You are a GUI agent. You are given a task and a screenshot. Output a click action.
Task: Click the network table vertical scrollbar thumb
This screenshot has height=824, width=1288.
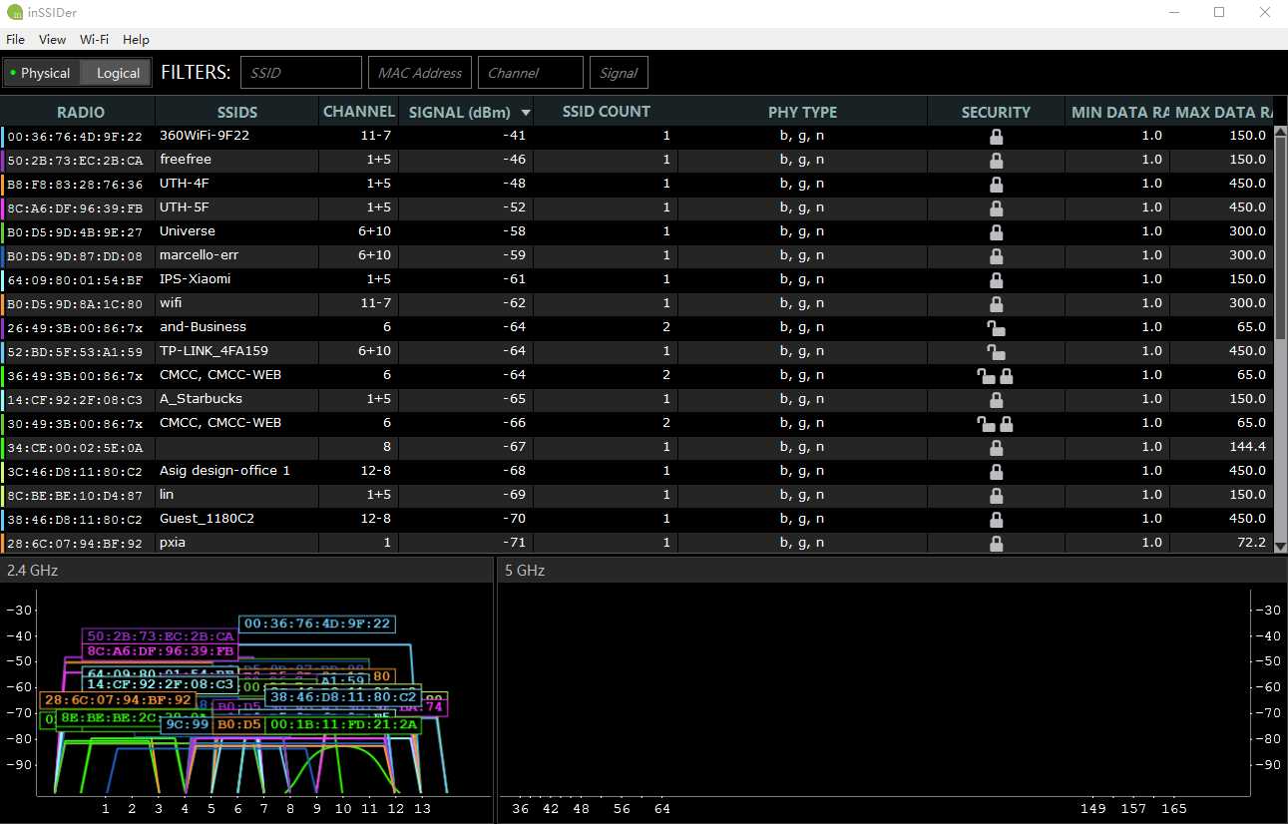coord(1281,239)
